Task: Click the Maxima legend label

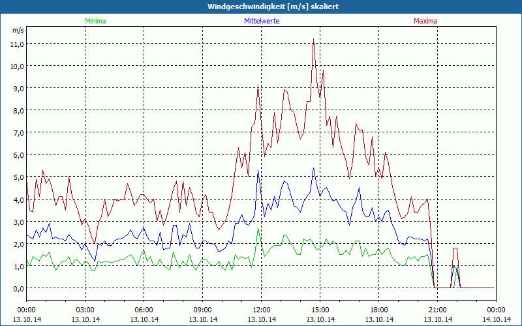Action: pyautogui.click(x=425, y=21)
